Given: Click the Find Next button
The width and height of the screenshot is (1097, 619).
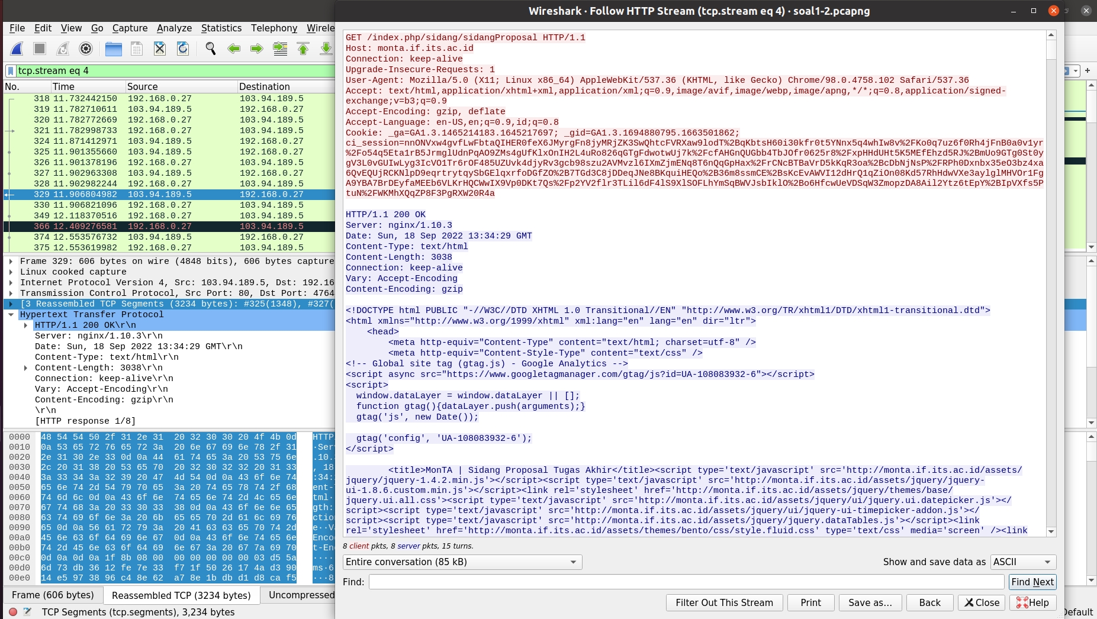Looking at the screenshot, I should point(1032,582).
